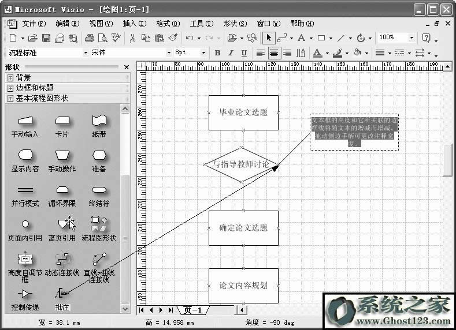Open the 格式 menu

(168, 24)
